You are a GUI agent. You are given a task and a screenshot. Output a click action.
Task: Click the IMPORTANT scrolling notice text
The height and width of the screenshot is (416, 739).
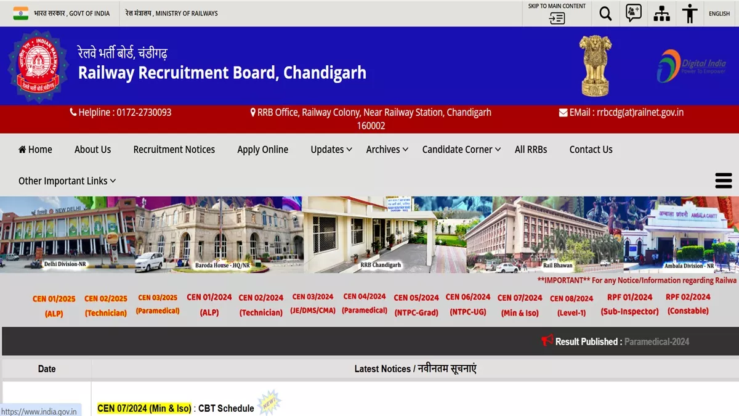pyautogui.click(x=637, y=280)
